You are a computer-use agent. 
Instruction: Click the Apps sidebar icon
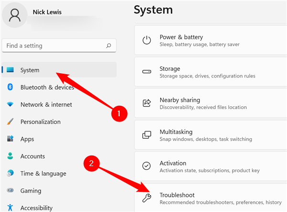pos(10,139)
